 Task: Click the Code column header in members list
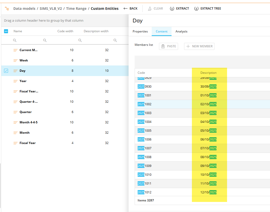tap(141, 73)
